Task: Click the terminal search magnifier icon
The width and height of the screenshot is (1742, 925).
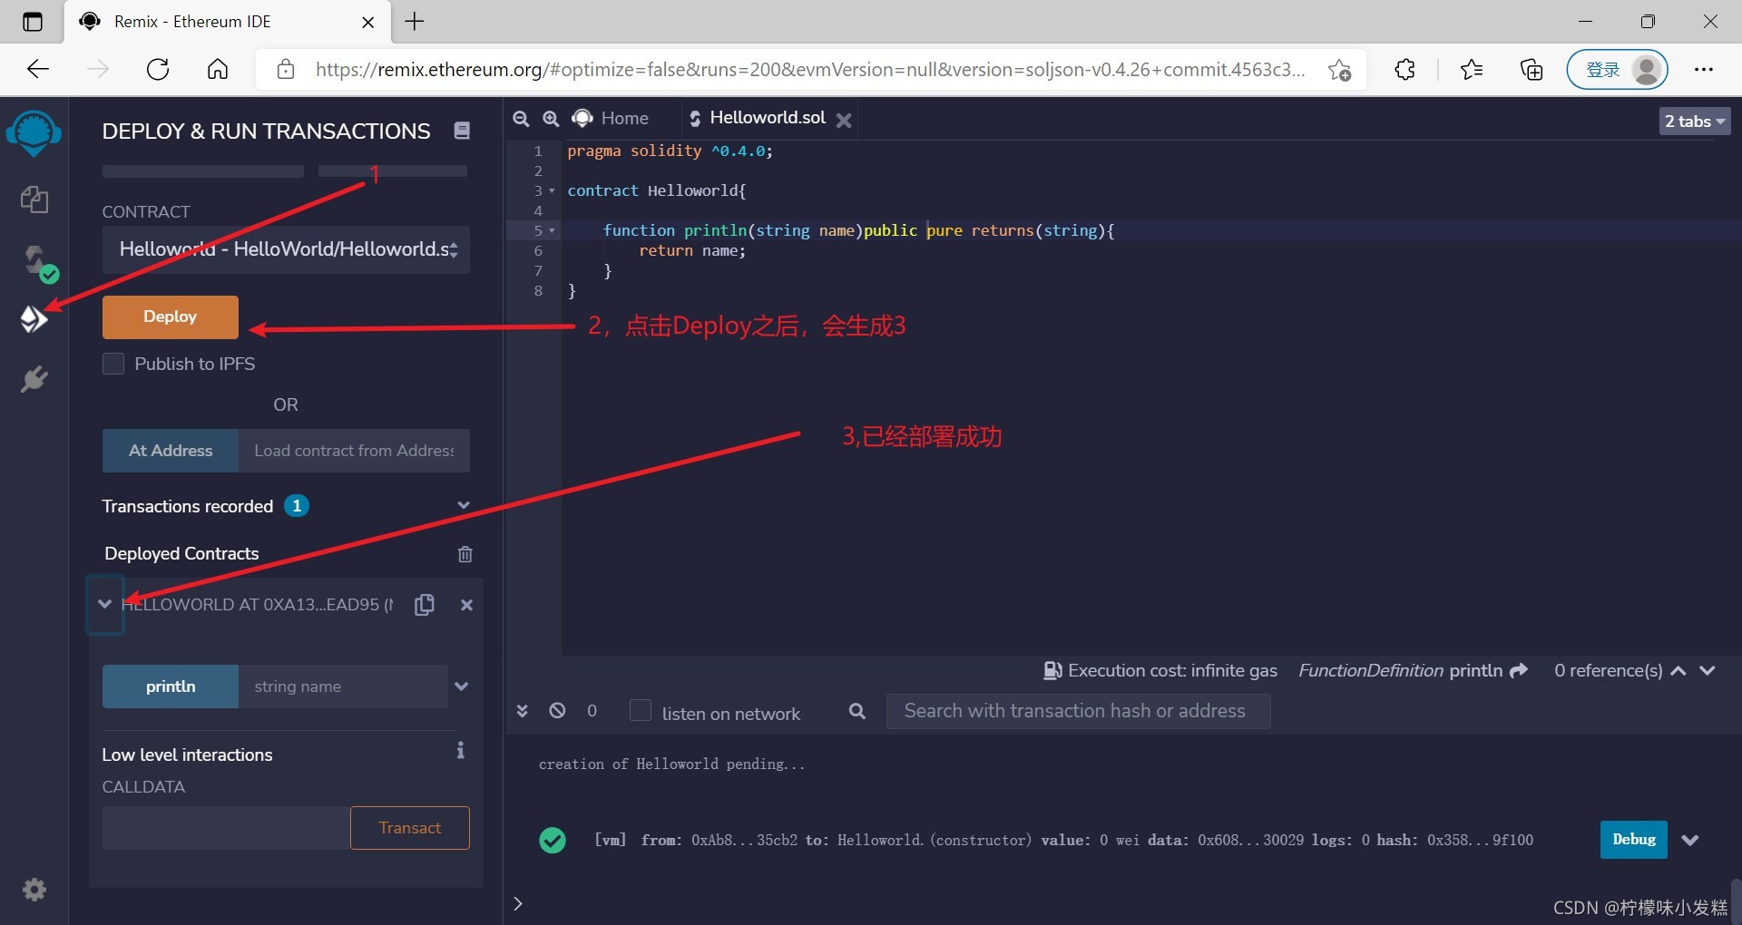Action: point(856,711)
